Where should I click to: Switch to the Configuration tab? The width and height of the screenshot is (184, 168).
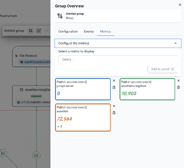(68, 32)
